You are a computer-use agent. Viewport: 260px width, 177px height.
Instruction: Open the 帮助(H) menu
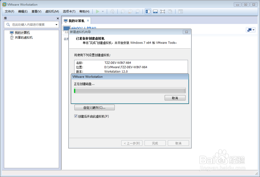[84, 11]
